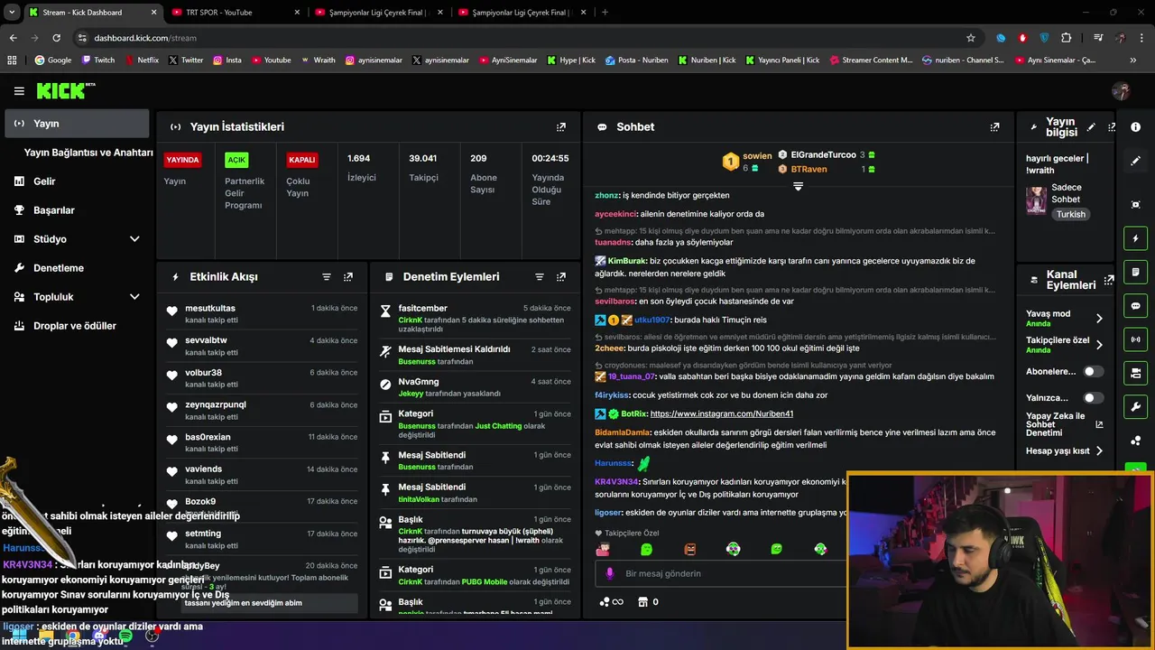Open Hesap yaşı kısıt settings chevron

1099,450
